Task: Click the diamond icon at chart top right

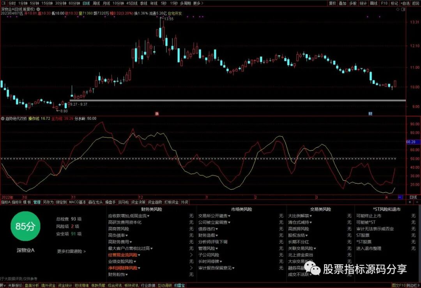Action: point(398,9)
